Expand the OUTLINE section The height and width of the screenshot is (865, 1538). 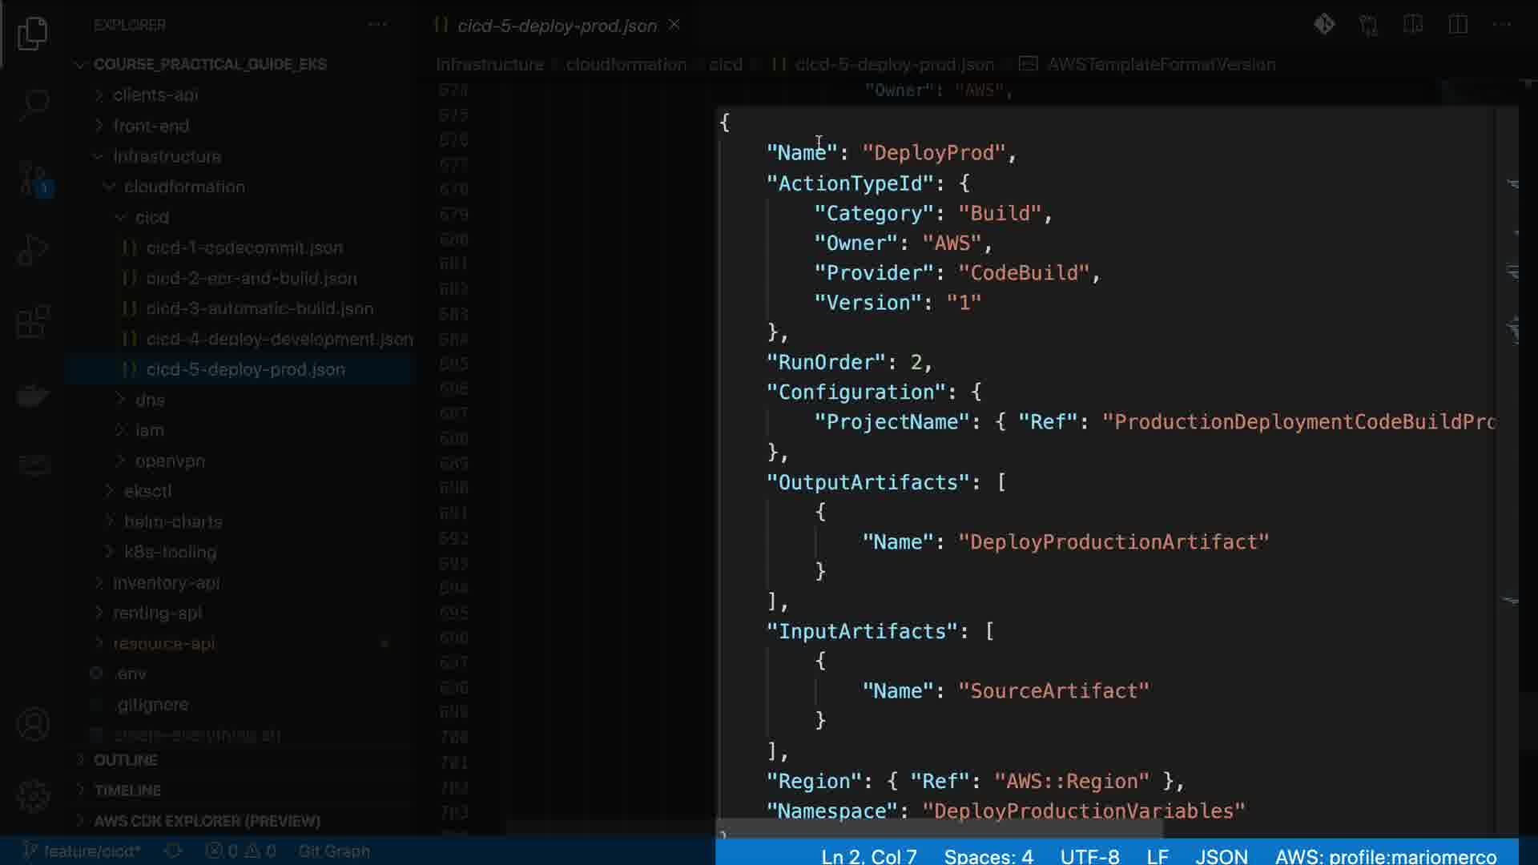coord(125,759)
